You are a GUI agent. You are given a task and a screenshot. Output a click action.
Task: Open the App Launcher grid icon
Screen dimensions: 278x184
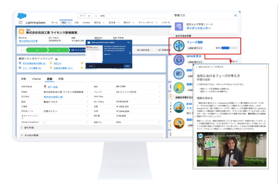[20, 22]
